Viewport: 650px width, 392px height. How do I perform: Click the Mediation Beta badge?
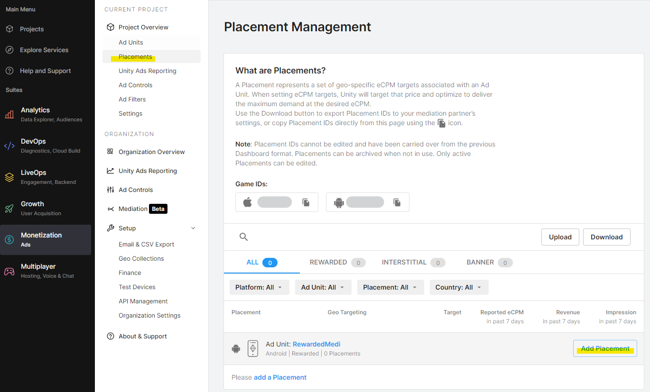[158, 209]
